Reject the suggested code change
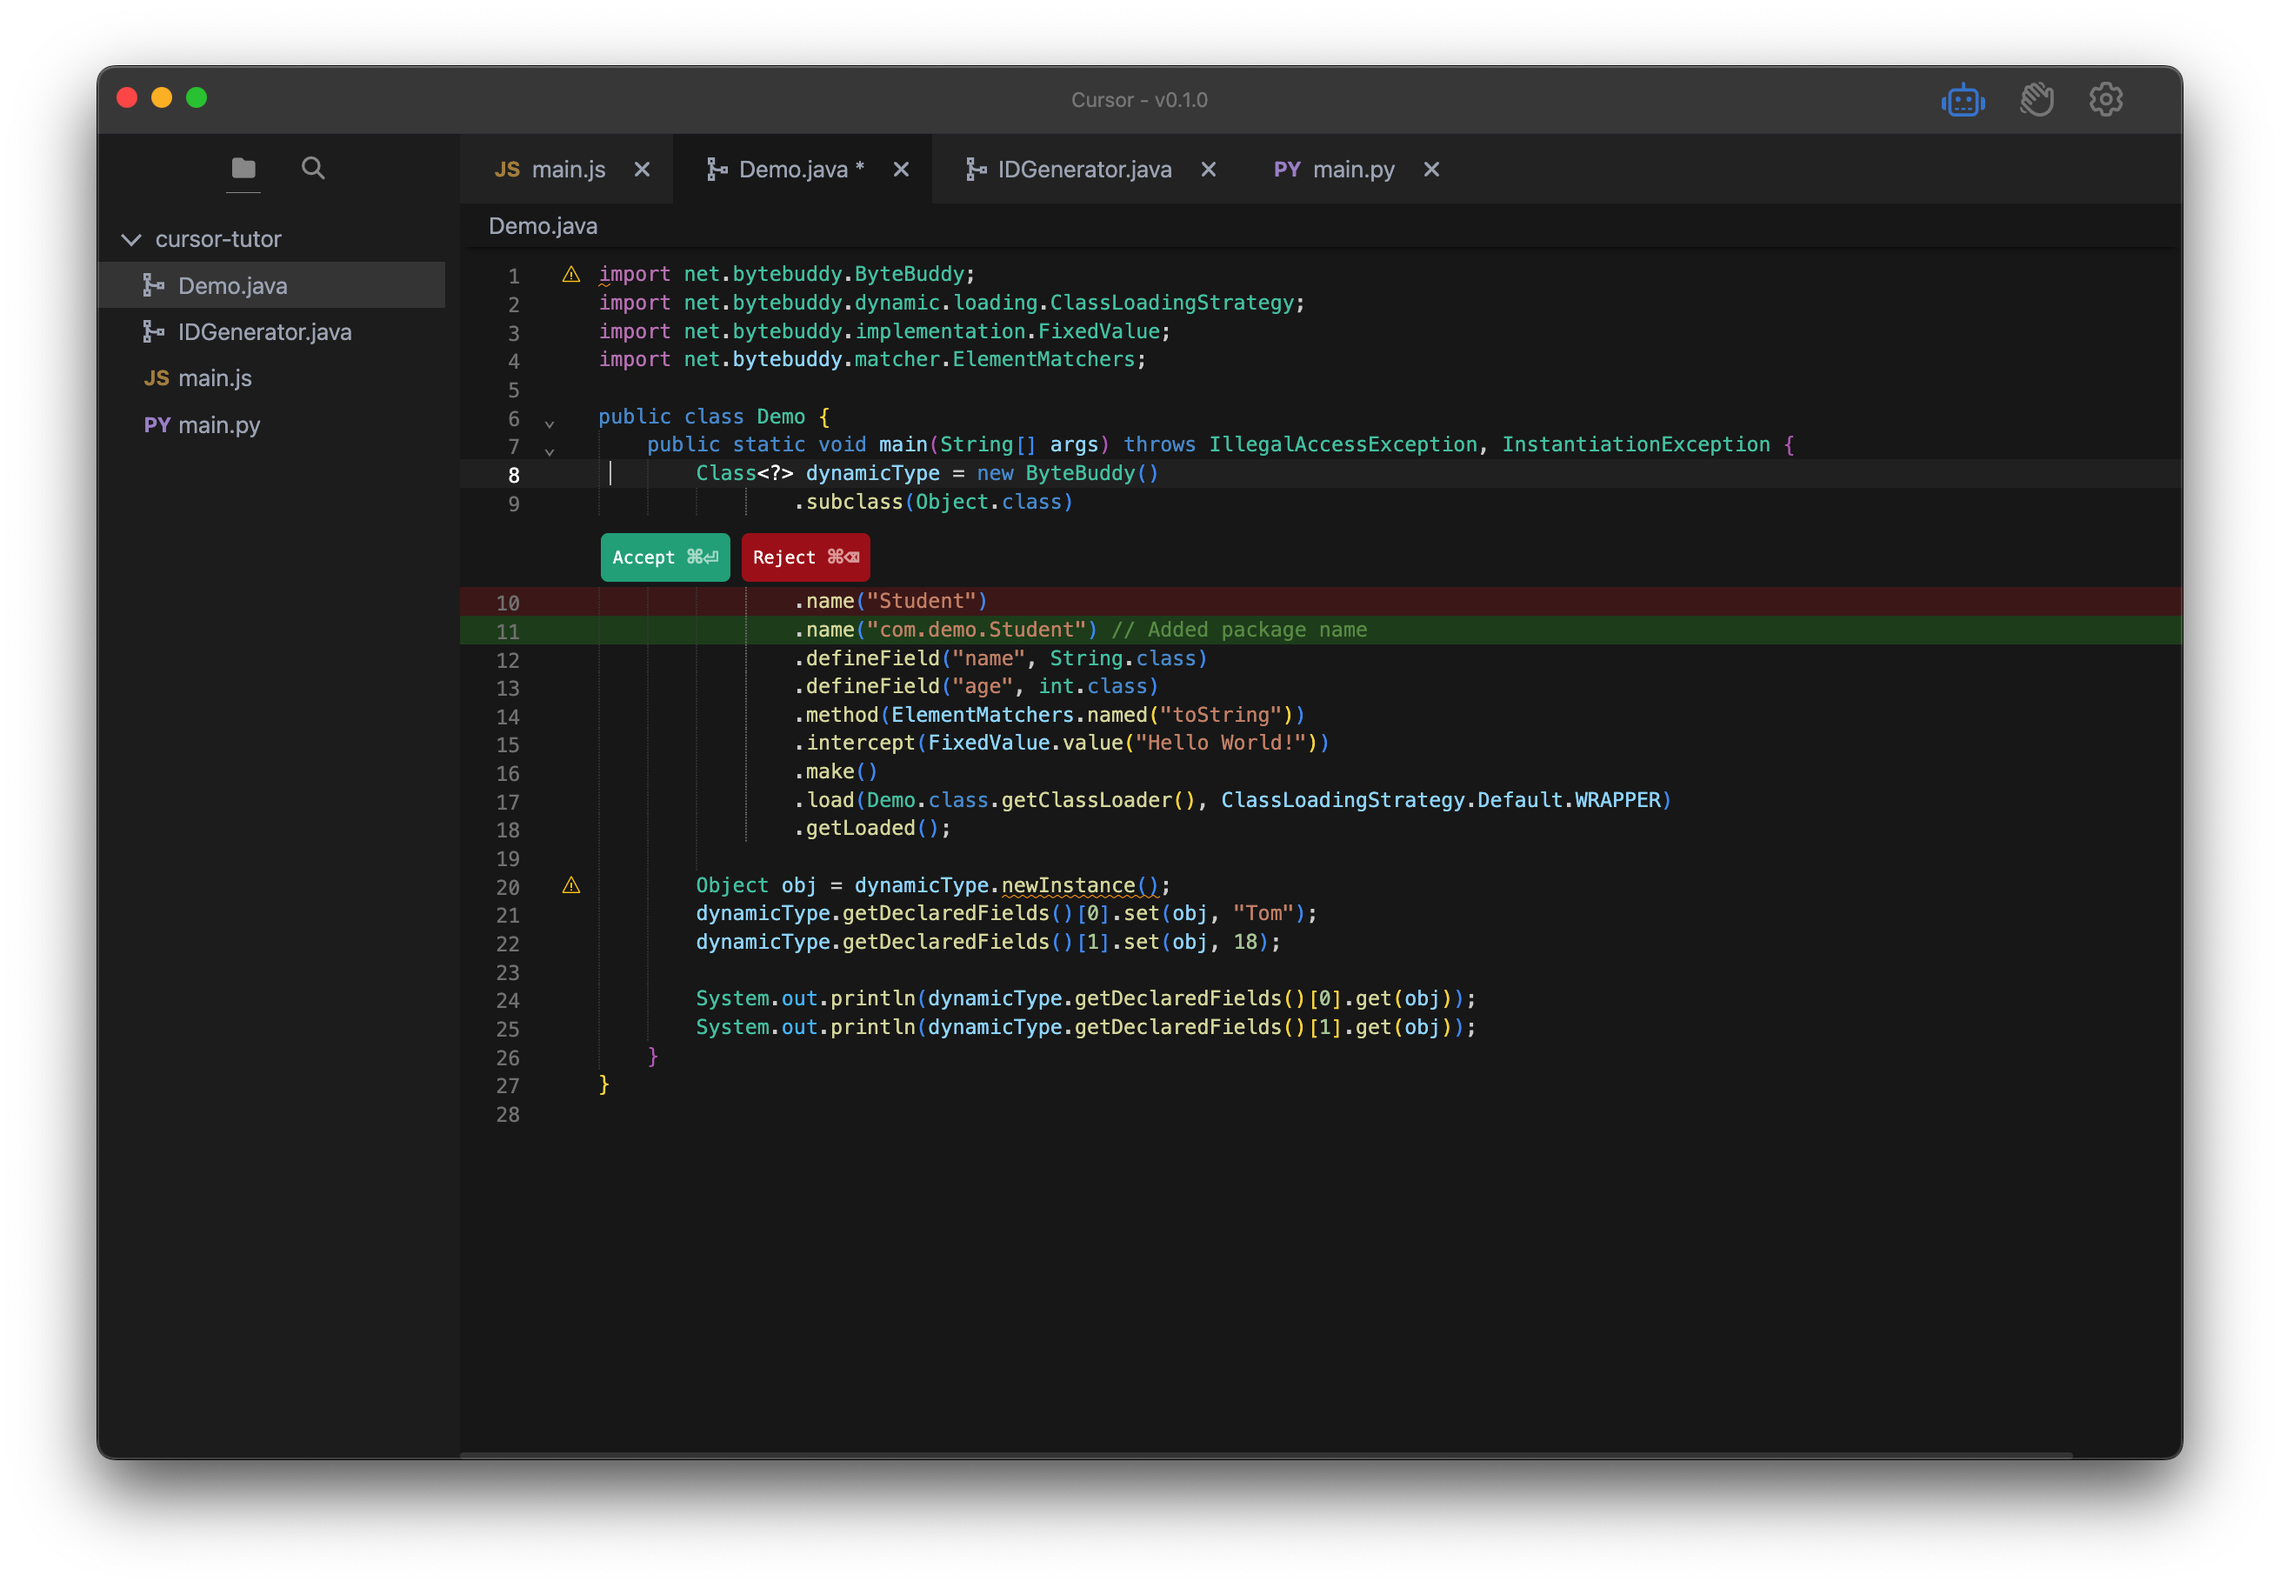This screenshot has width=2280, height=1588. point(805,557)
